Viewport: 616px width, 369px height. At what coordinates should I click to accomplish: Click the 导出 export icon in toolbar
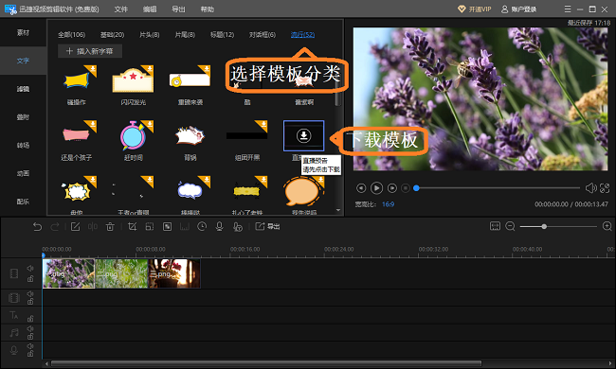(x=267, y=227)
